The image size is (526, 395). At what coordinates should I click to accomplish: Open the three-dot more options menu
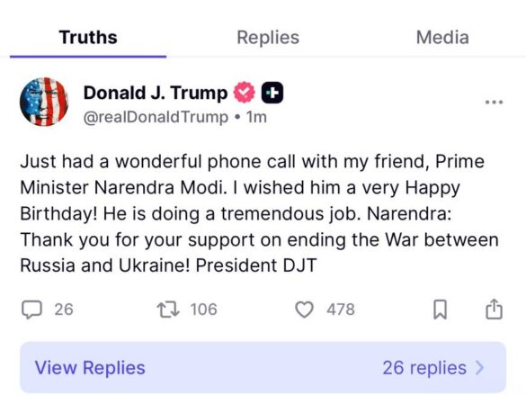495,102
